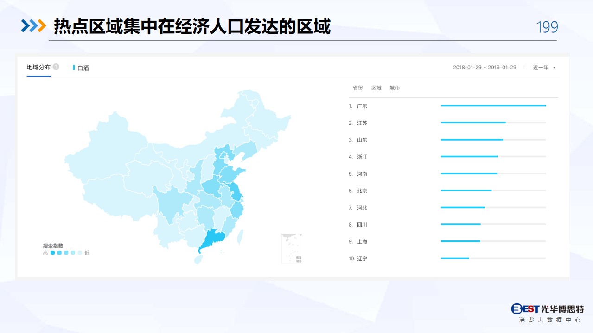Image resolution: width=593 pixels, height=333 pixels.
Task: Select 辽宁 in the ranking list
Action: 362,259
